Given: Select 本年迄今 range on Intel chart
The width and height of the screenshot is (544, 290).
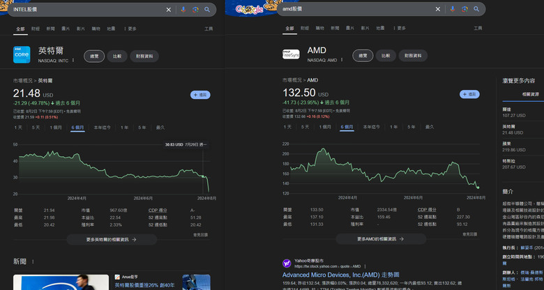Looking at the screenshot, I should coord(102,128).
